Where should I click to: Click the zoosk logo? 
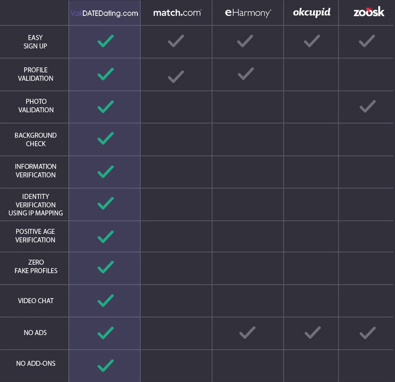[x=369, y=12]
